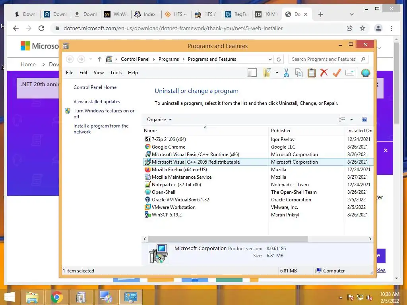Viewport: 407px width, 305px height.
Task: Expand the Organize dropdown
Action: tap(159, 120)
